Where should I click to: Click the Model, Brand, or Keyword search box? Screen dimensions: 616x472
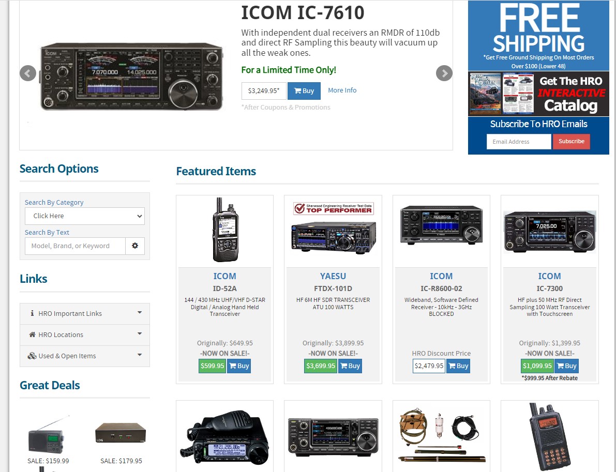click(x=75, y=246)
